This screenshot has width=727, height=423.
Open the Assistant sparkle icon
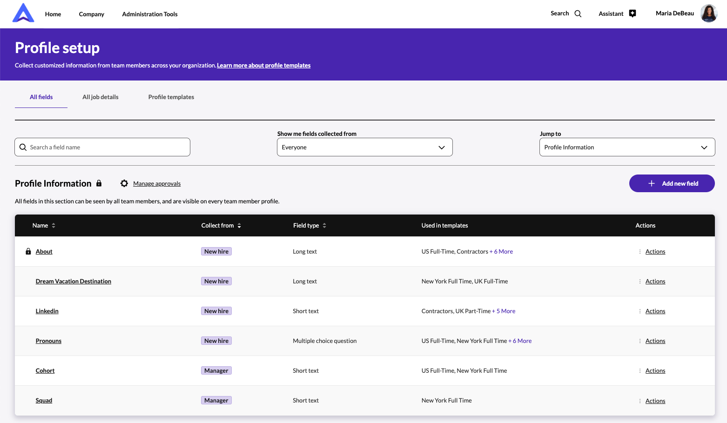[633, 13]
